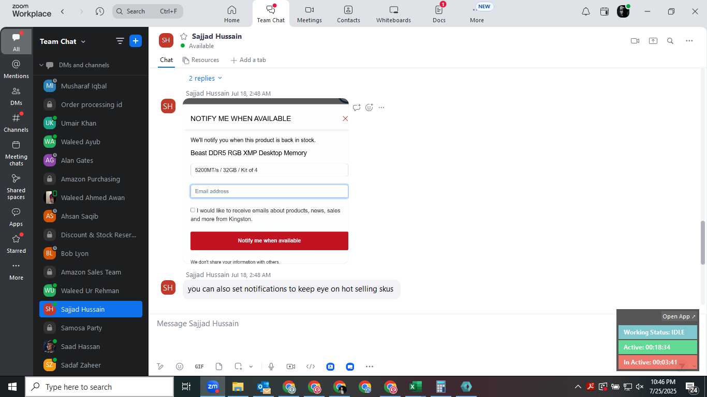Open File Explorer from the taskbar
707x397 pixels.
point(238,387)
